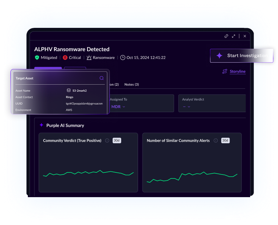Click the clock icon beside the timestamp
The height and width of the screenshot is (225, 278).
123,57
